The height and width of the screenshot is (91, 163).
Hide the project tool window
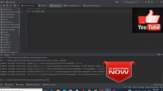[x=18, y=6]
